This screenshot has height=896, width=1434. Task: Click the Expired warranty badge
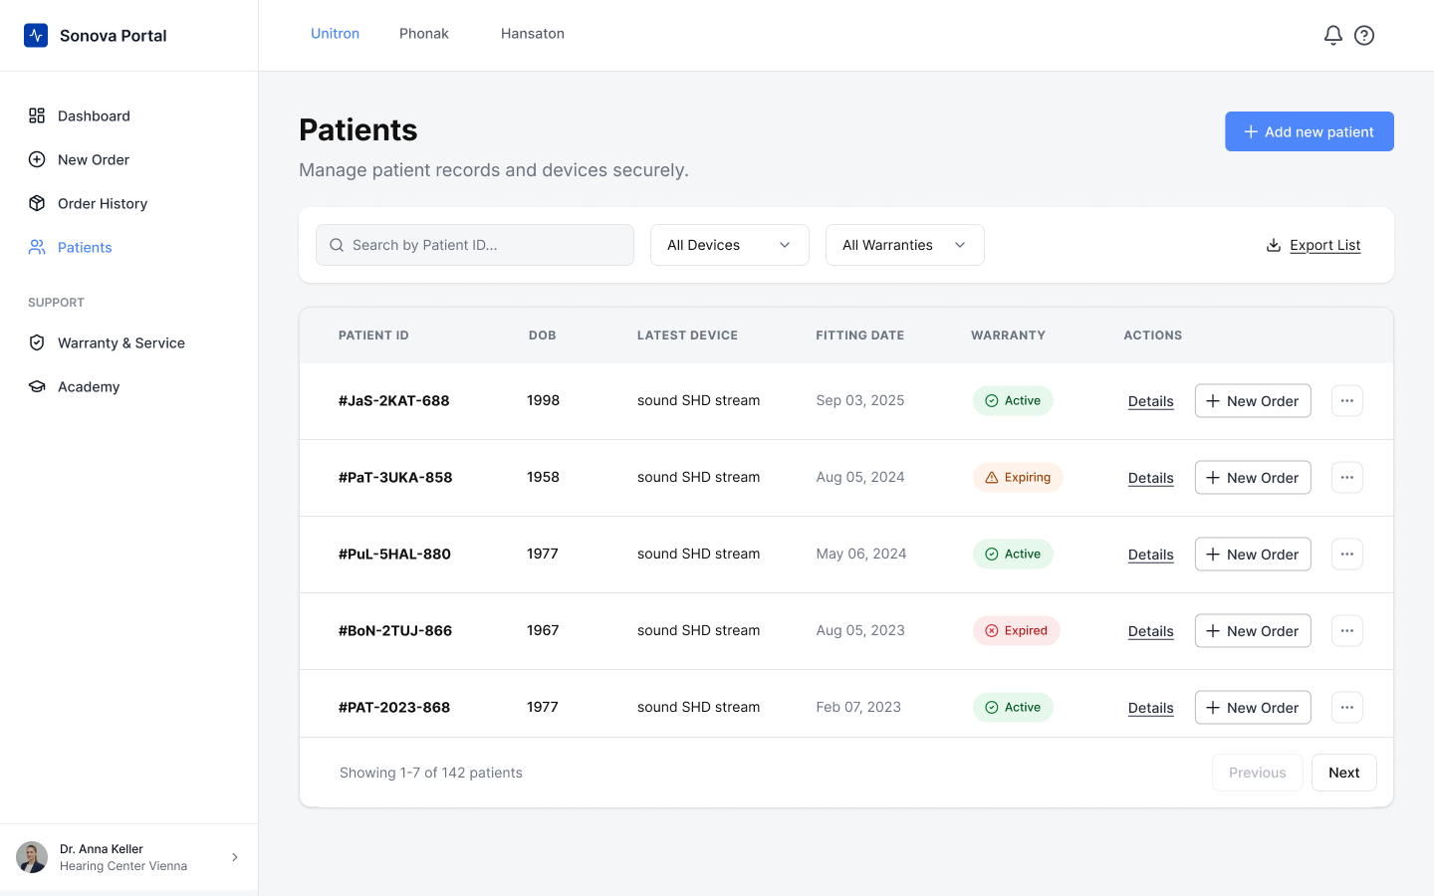click(x=1017, y=631)
